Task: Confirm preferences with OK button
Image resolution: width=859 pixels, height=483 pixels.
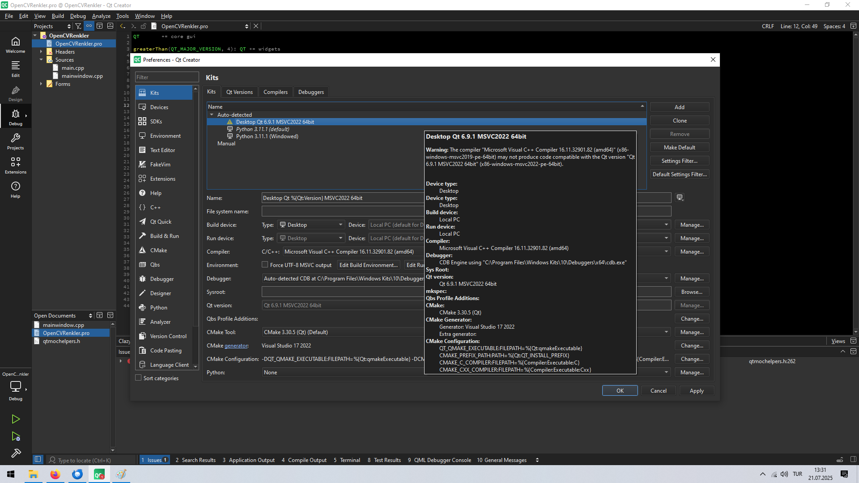Action: coord(620,390)
